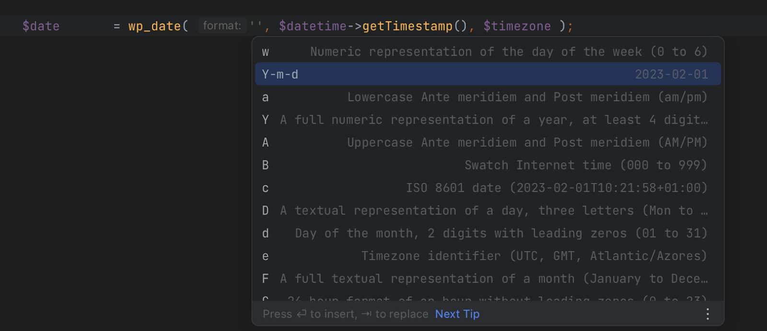Click the Next Tip link
This screenshot has height=331, width=767.
click(x=457, y=314)
